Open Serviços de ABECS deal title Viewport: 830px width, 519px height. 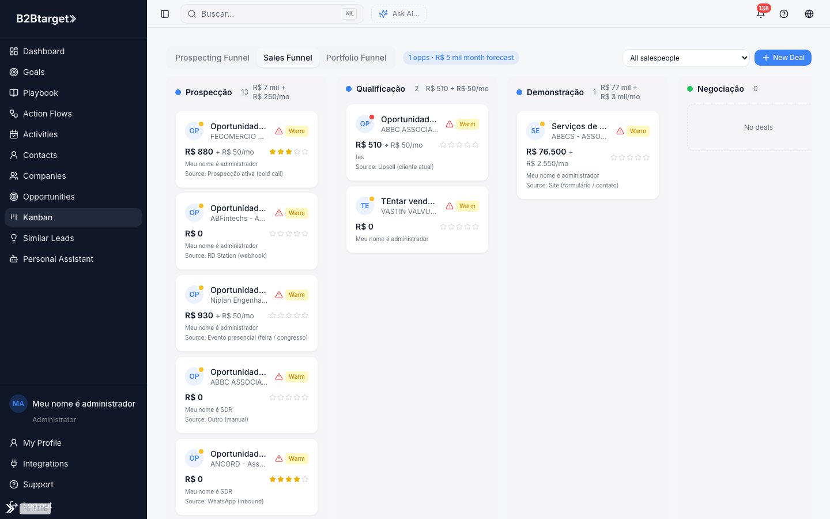click(579, 126)
